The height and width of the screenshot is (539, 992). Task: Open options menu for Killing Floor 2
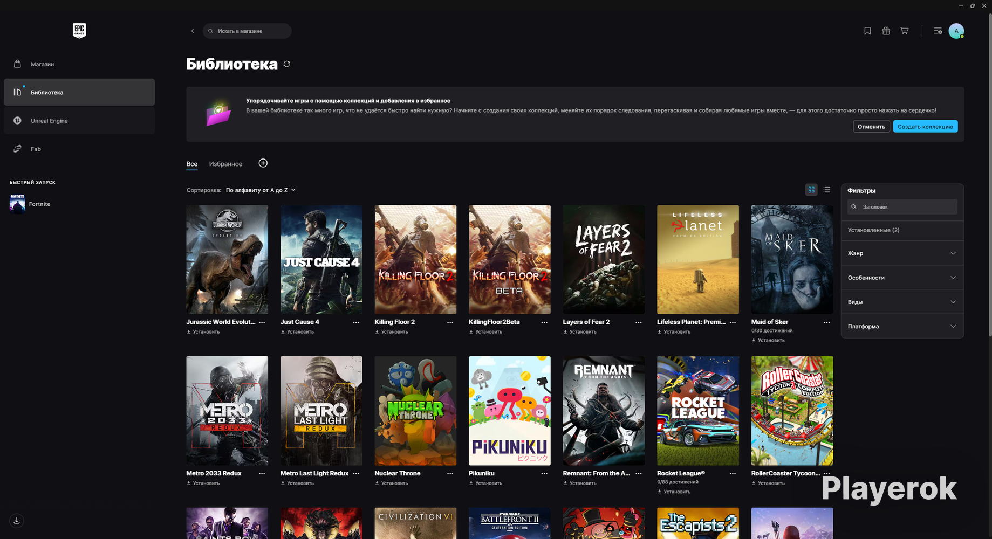pos(450,322)
